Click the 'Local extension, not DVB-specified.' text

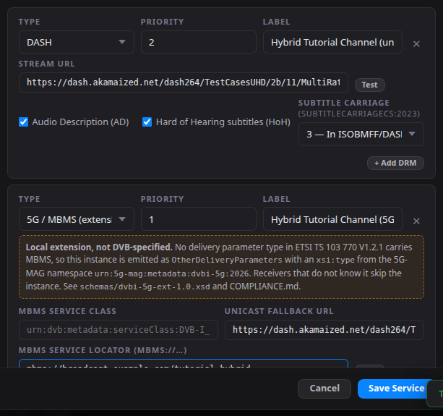(99, 247)
